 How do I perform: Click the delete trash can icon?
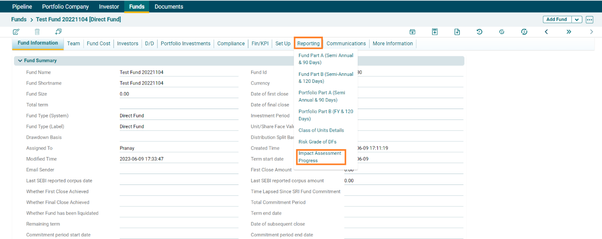pyautogui.click(x=37, y=32)
